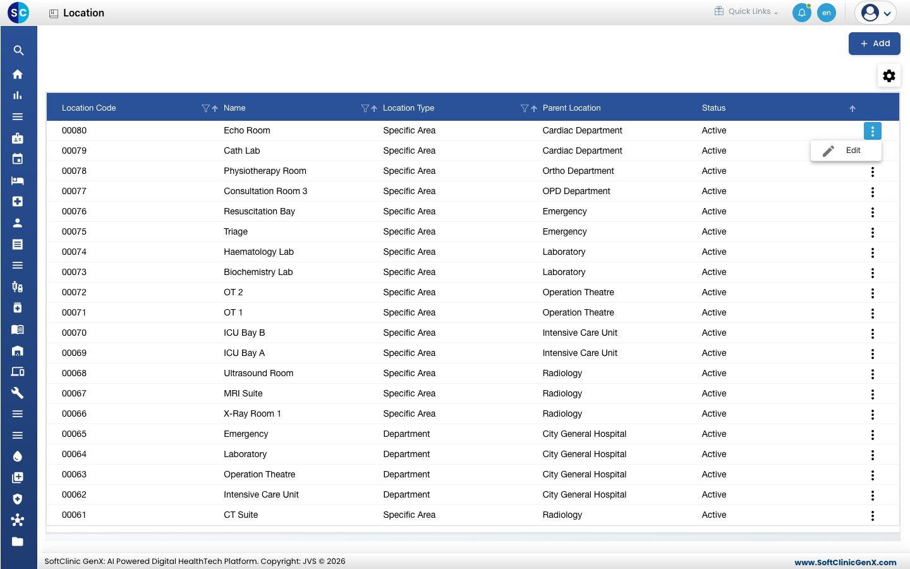The width and height of the screenshot is (910, 569).
Task: Open table settings gear icon
Action: click(x=889, y=76)
